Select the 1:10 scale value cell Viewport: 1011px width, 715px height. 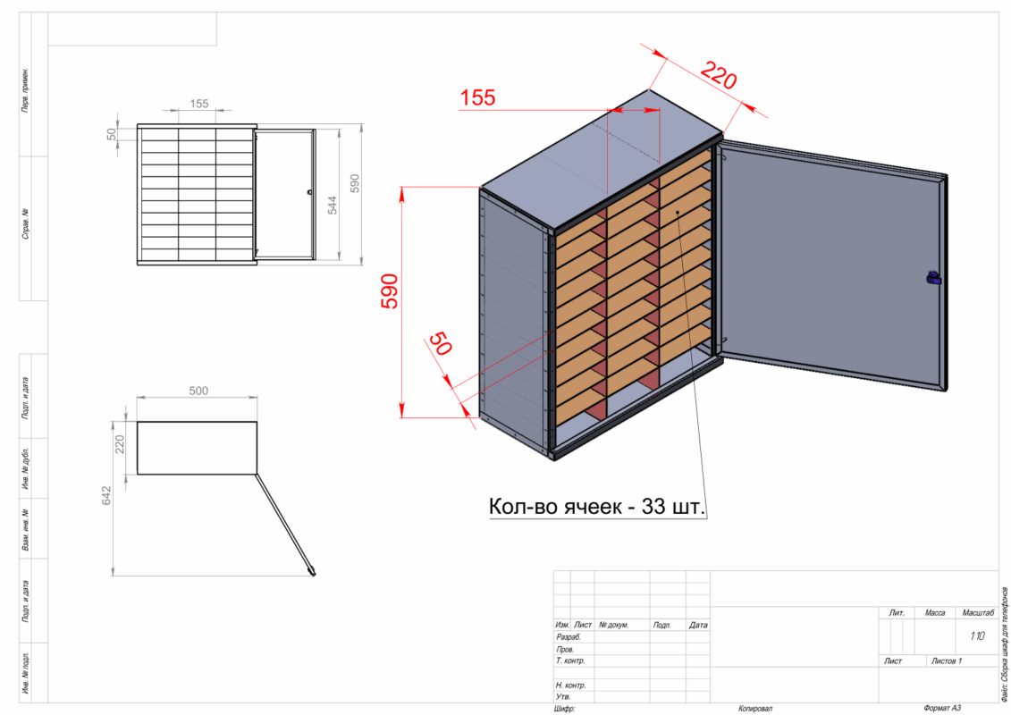976,636
